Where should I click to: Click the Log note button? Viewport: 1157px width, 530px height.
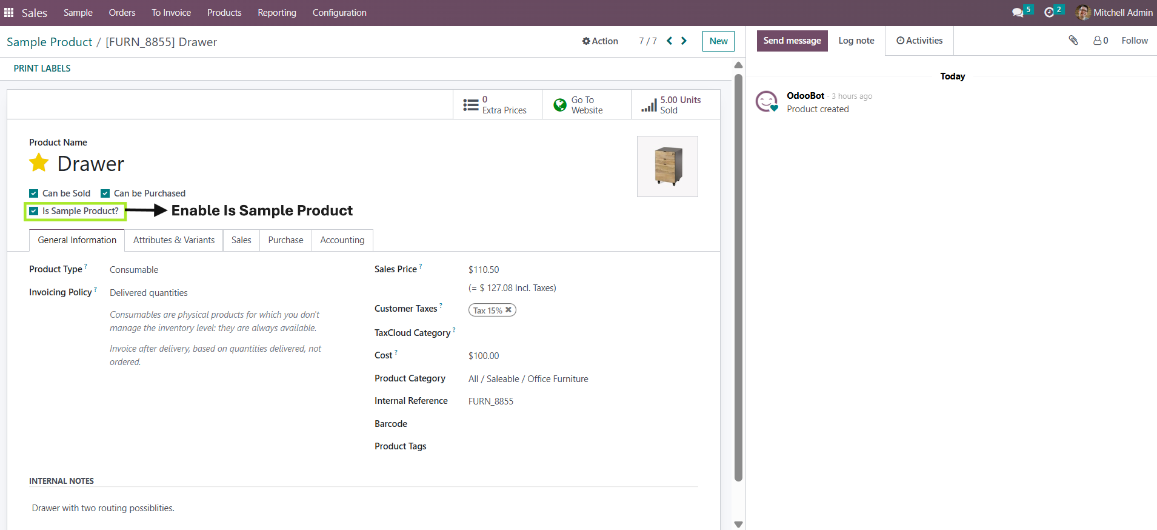tap(856, 41)
